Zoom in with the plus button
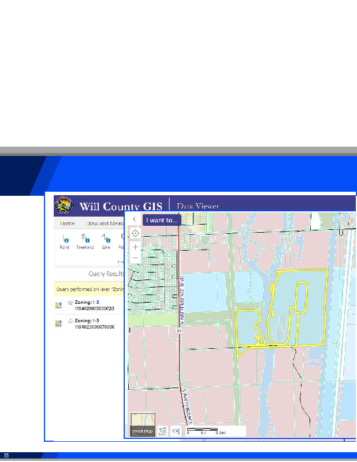Viewport: 357px width, 462px height. (135, 247)
